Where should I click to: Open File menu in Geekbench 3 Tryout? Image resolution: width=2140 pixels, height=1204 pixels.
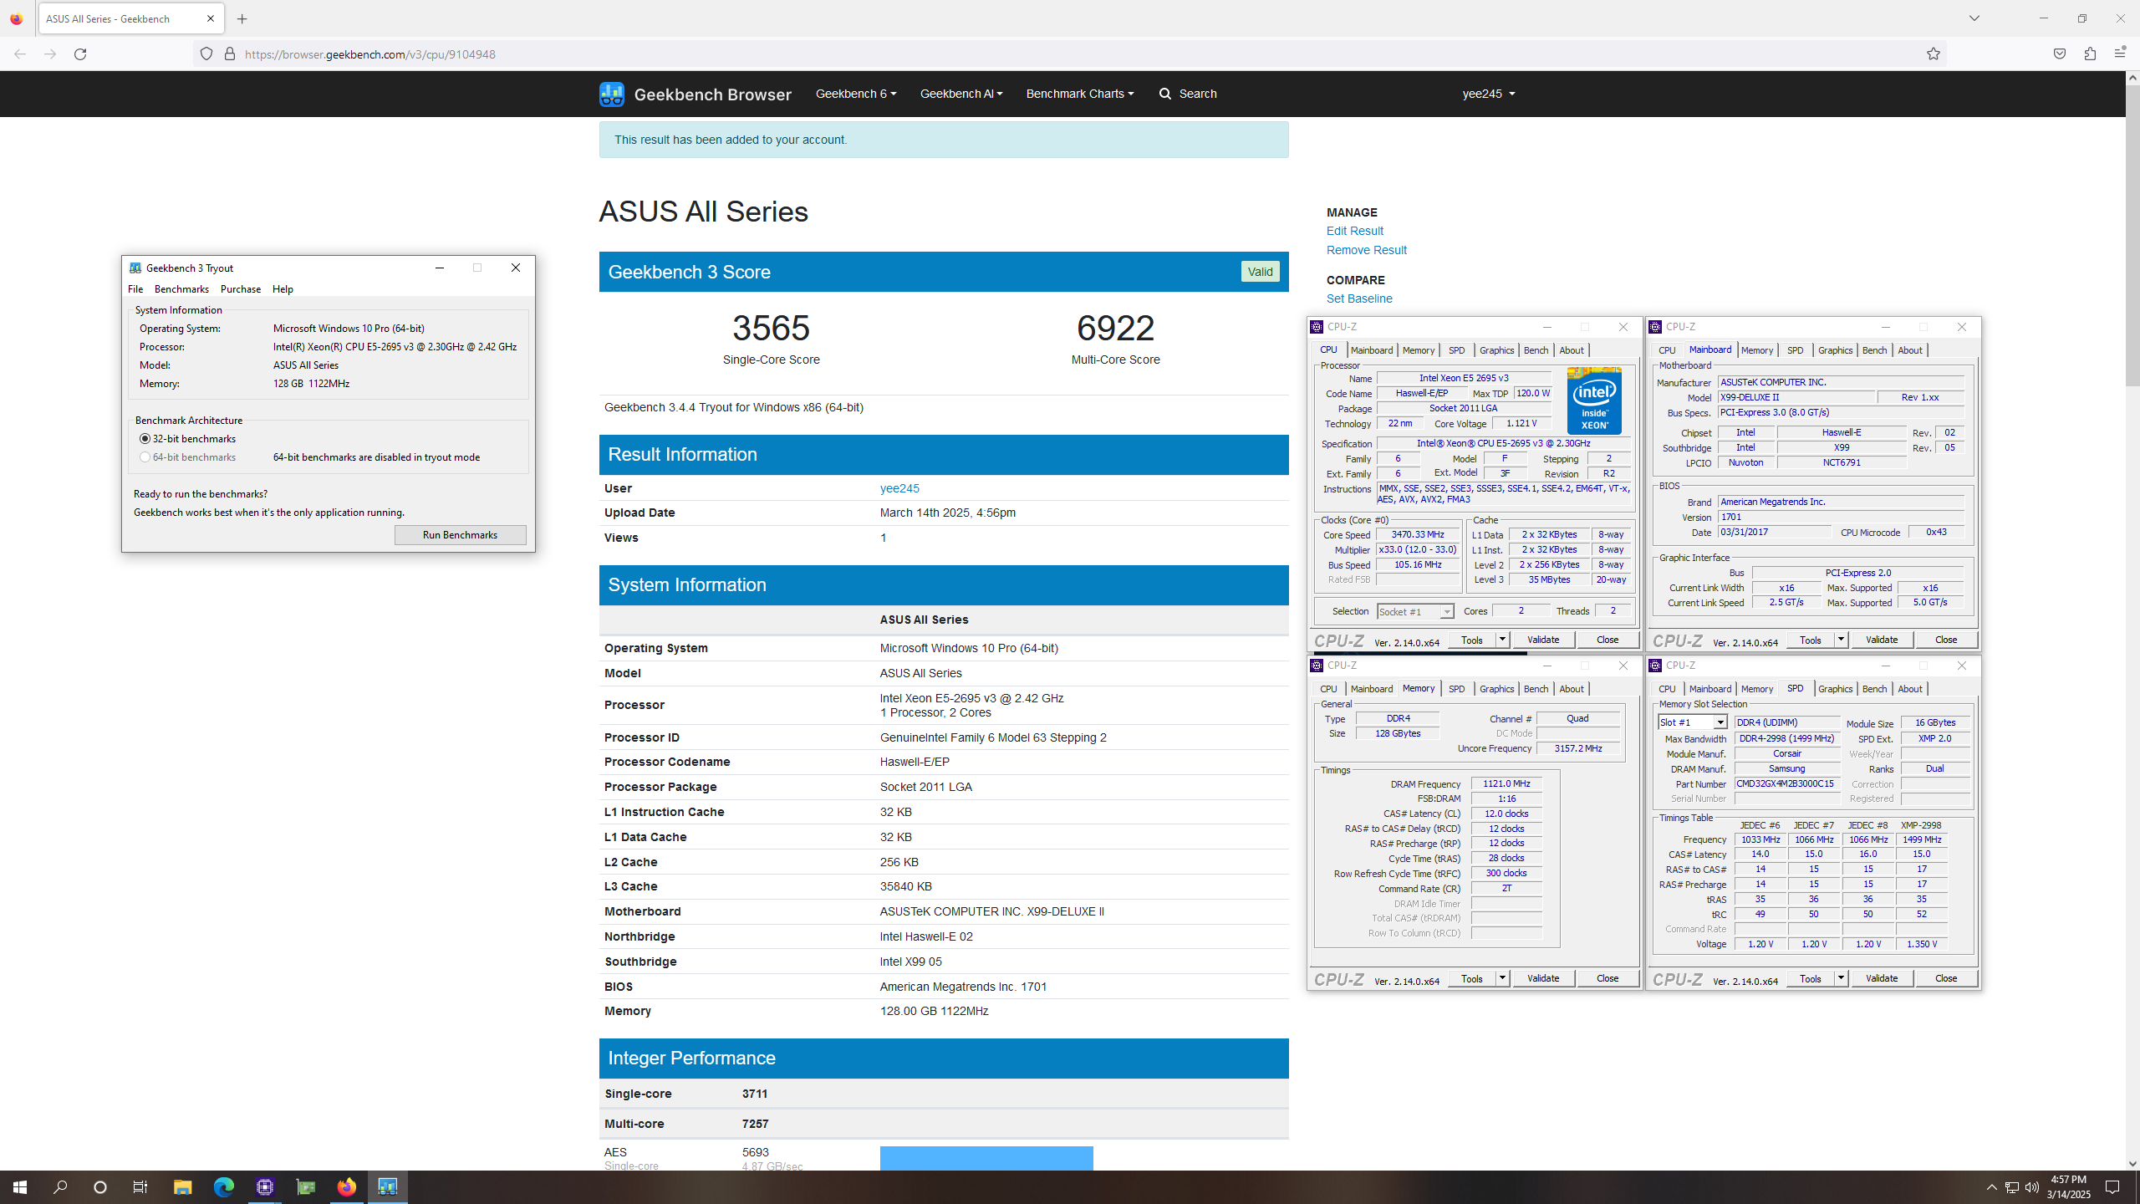click(135, 289)
